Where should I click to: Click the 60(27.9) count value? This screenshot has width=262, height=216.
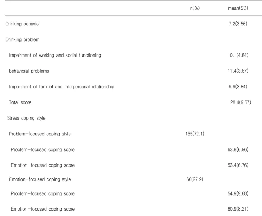tap(195, 179)
